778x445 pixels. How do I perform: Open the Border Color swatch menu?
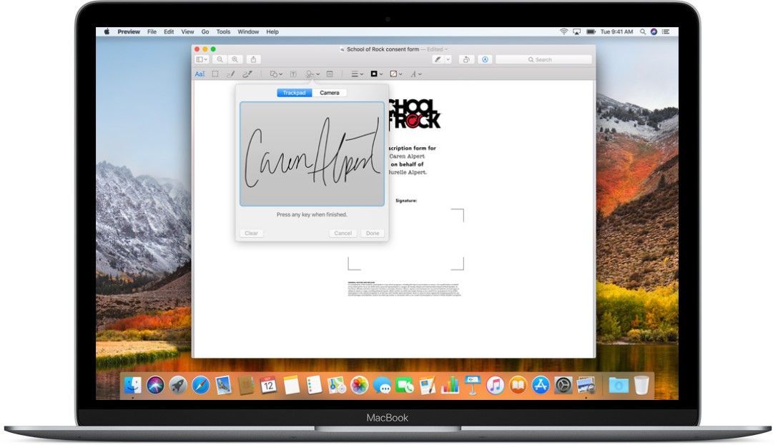click(377, 74)
